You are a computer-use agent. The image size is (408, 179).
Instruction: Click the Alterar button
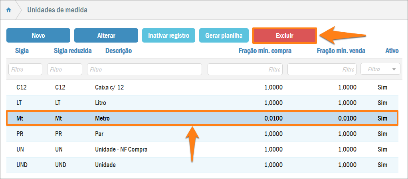(106, 35)
